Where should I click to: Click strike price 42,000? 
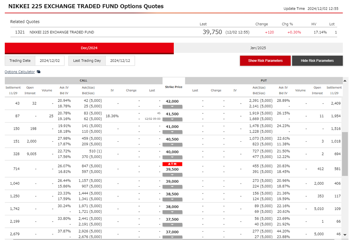tap(172, 101)
